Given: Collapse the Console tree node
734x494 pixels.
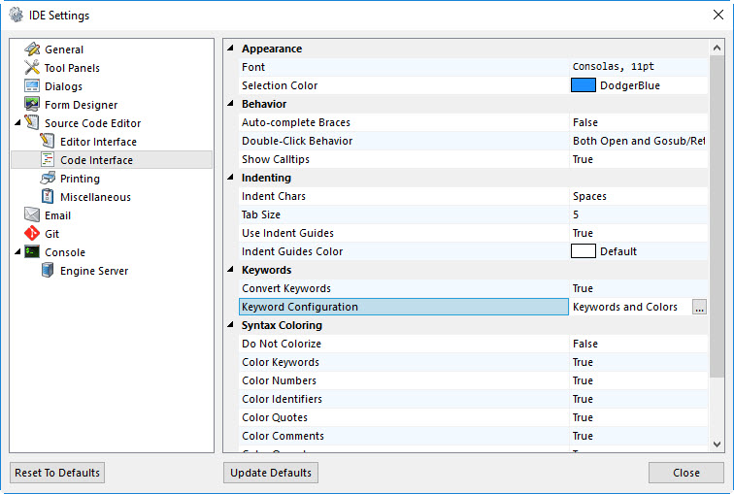Looking at the screenshot, I should (x=17, y=251).
